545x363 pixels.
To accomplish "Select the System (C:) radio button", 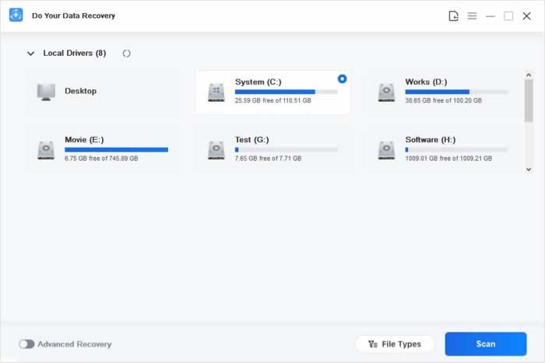I will [342, 79].
